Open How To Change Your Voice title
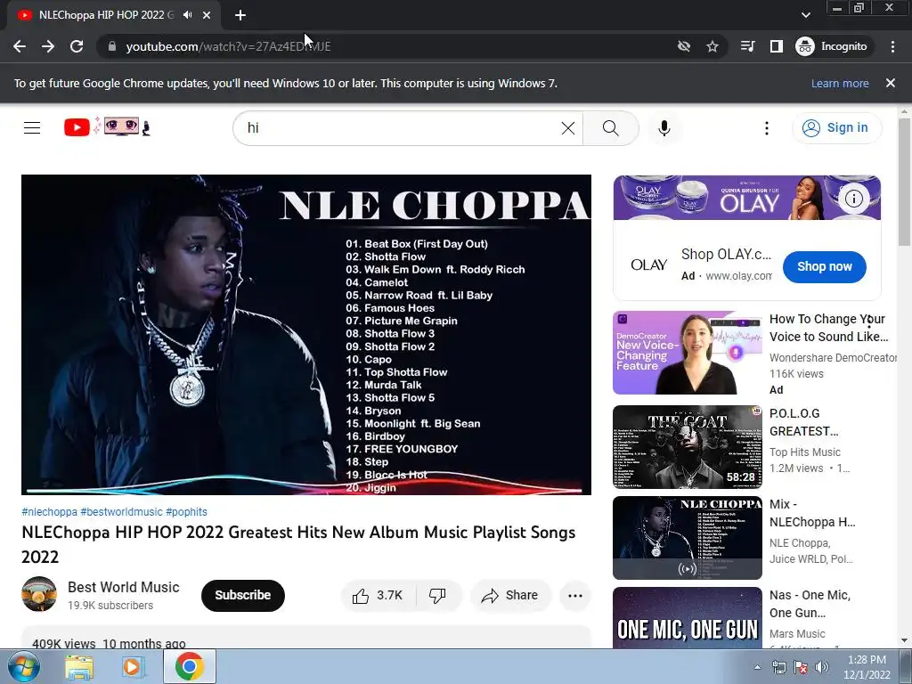The height and width of the screenshot is (684, 912). click(x=828, y=328)
